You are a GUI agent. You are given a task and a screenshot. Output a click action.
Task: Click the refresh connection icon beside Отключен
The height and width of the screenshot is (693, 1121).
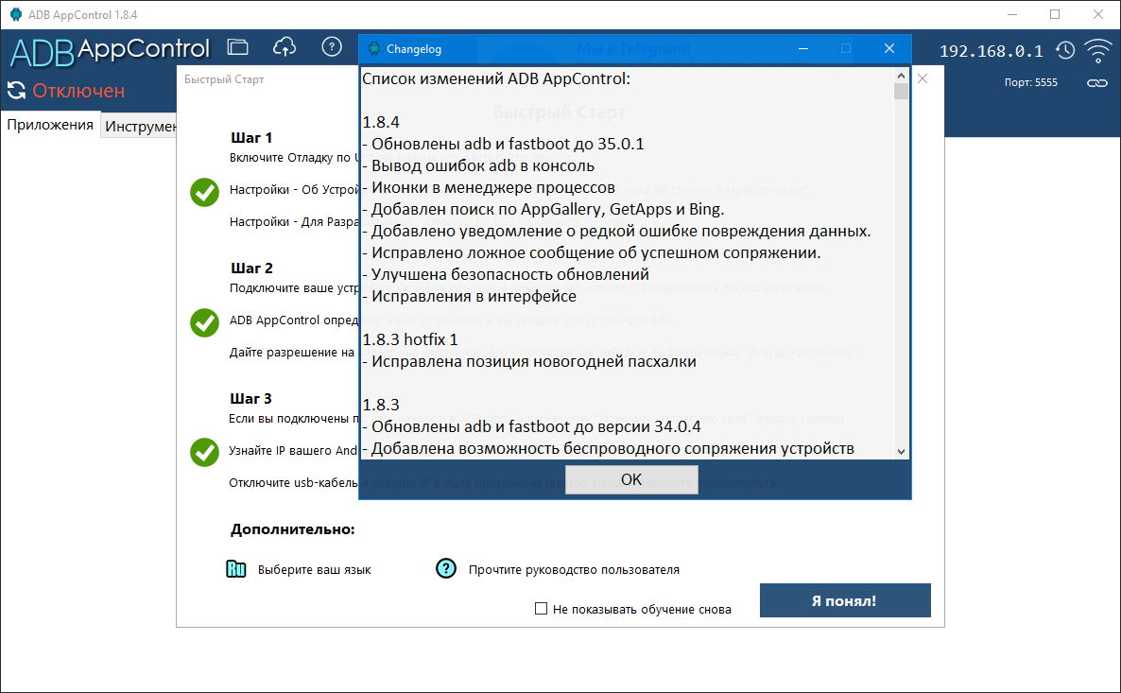coord(16,90)
